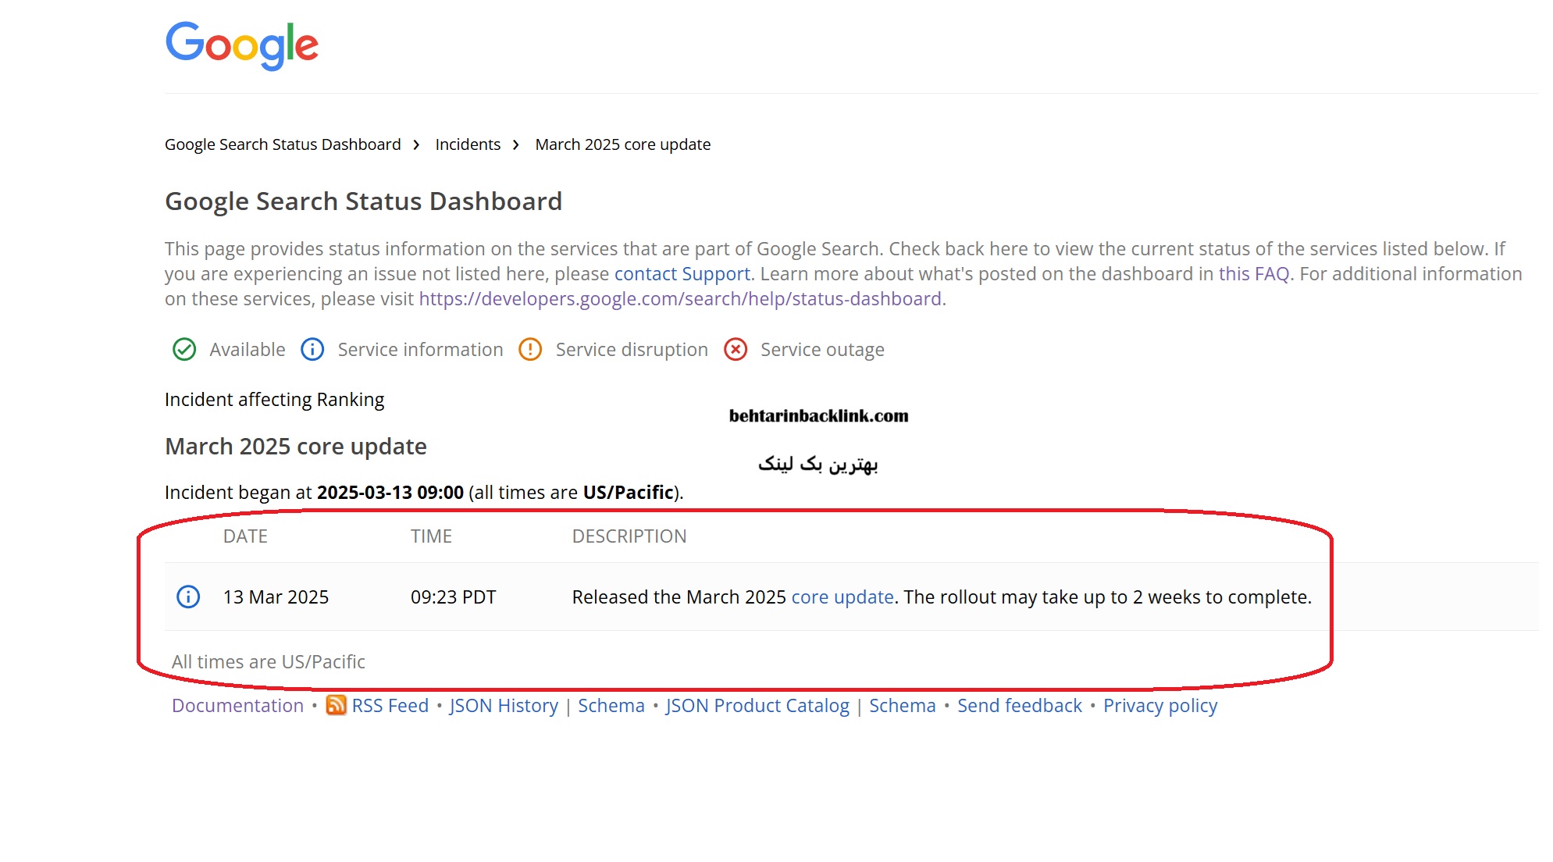Screen dimensions: 1553x862
Task: Open the contact Support link
Action: click(682, 274)
